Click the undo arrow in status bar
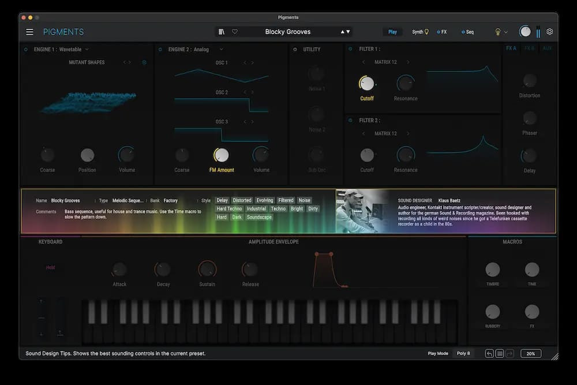The height and width of the screenshot is (385, 577). 489,353
